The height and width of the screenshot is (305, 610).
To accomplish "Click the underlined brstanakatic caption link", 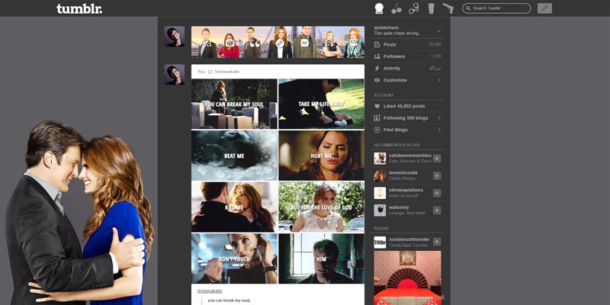I will click(210, 291).
